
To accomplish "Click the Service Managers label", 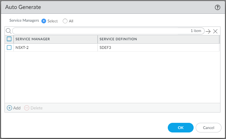I will click(x=24, y=21).
